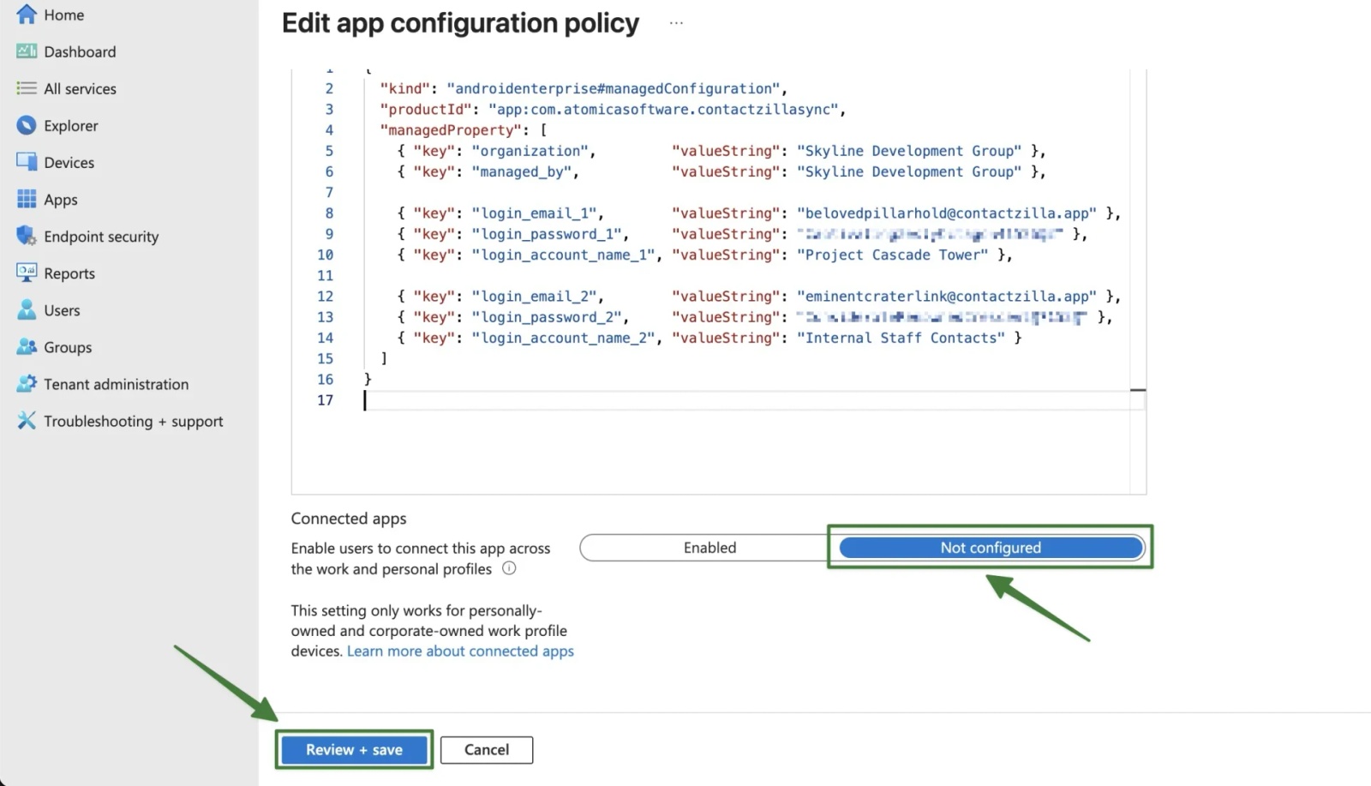
Task: Click the Connected apps heading
Action: (x=349, y=519)
